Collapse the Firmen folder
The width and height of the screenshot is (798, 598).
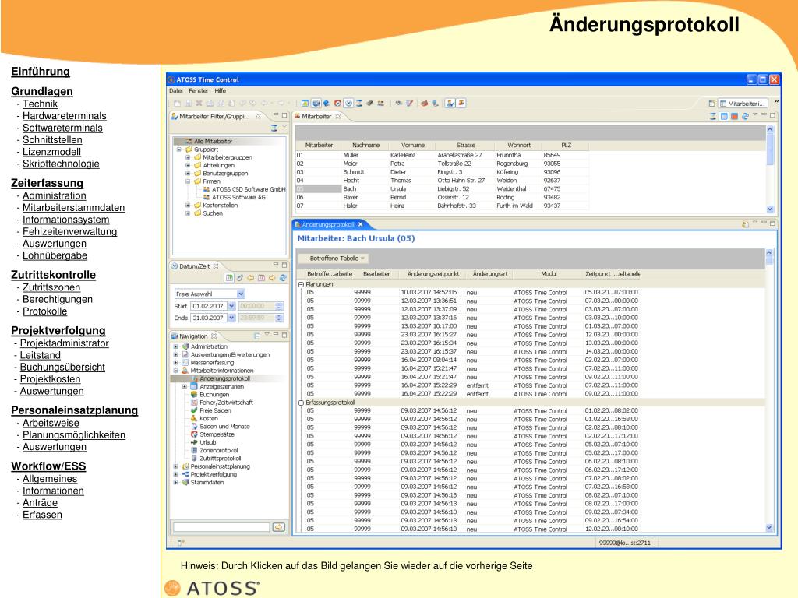click(188, 181)
